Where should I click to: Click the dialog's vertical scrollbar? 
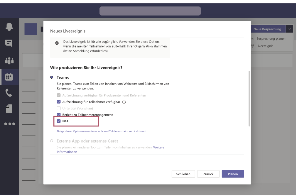pos(249,99)
